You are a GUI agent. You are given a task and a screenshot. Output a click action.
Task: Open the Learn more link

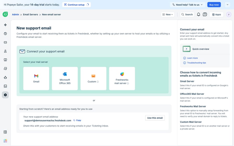pyautogui.click(x=192, y=58)
